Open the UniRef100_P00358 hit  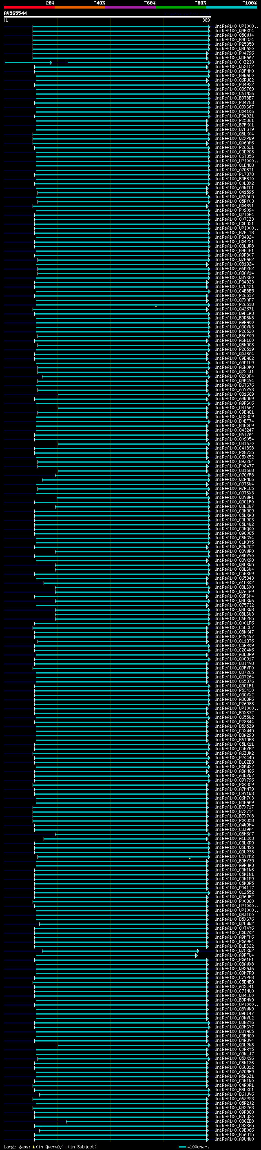click(x=234, y=820)
